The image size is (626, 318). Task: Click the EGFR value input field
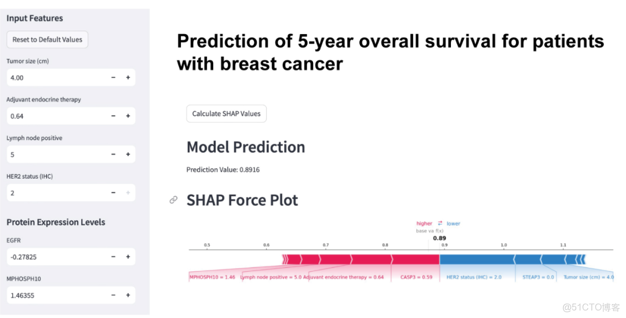pyautogui.click(x=55, y=257)
